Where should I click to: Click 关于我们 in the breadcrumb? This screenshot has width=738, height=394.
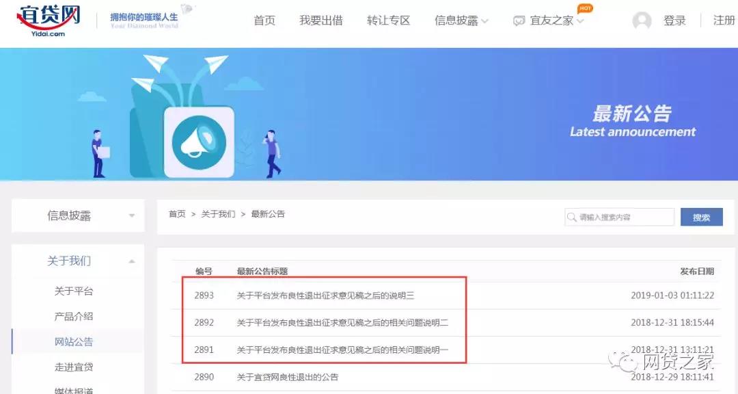(218, 214)
